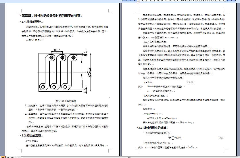
Task: Click the label '条料宽度'
Action: [x=147, y=109]
